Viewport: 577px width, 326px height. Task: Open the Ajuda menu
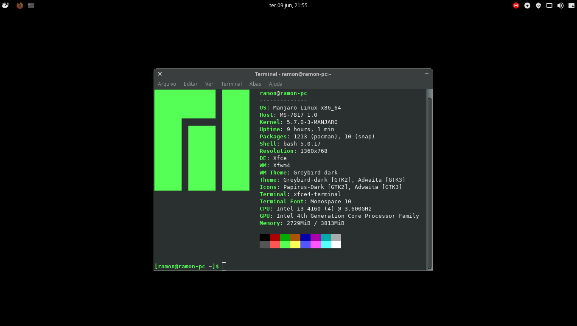275,84
